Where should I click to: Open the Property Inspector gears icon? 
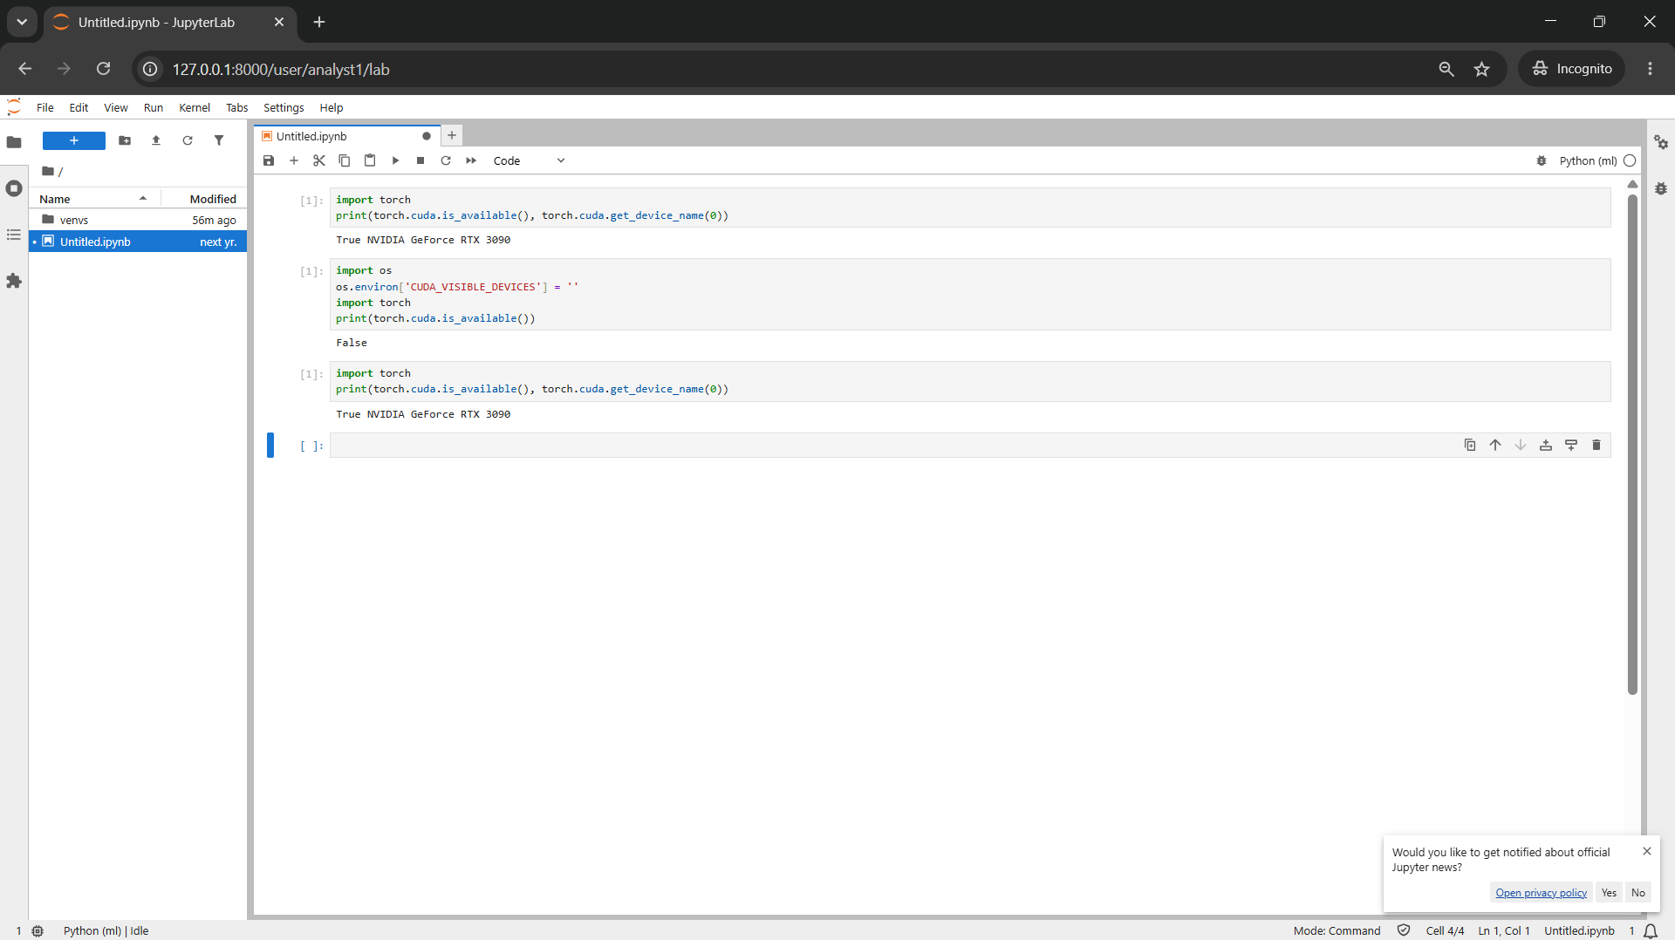click(x=1661, y=142)
